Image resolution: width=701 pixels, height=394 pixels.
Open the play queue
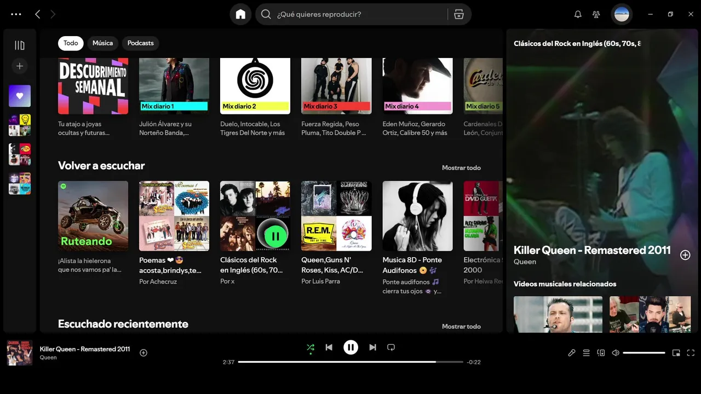point(586,353)
